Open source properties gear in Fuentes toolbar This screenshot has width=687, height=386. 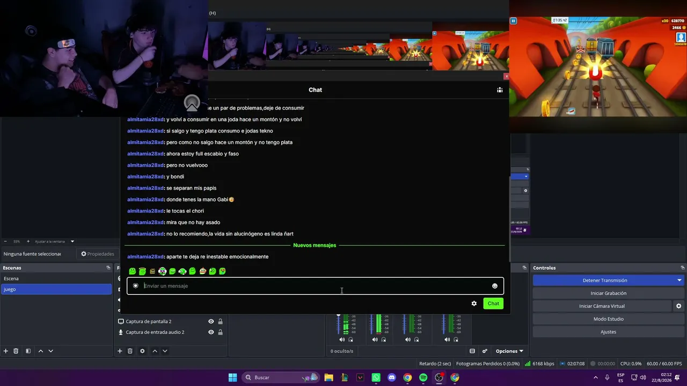tap(142, 351)
